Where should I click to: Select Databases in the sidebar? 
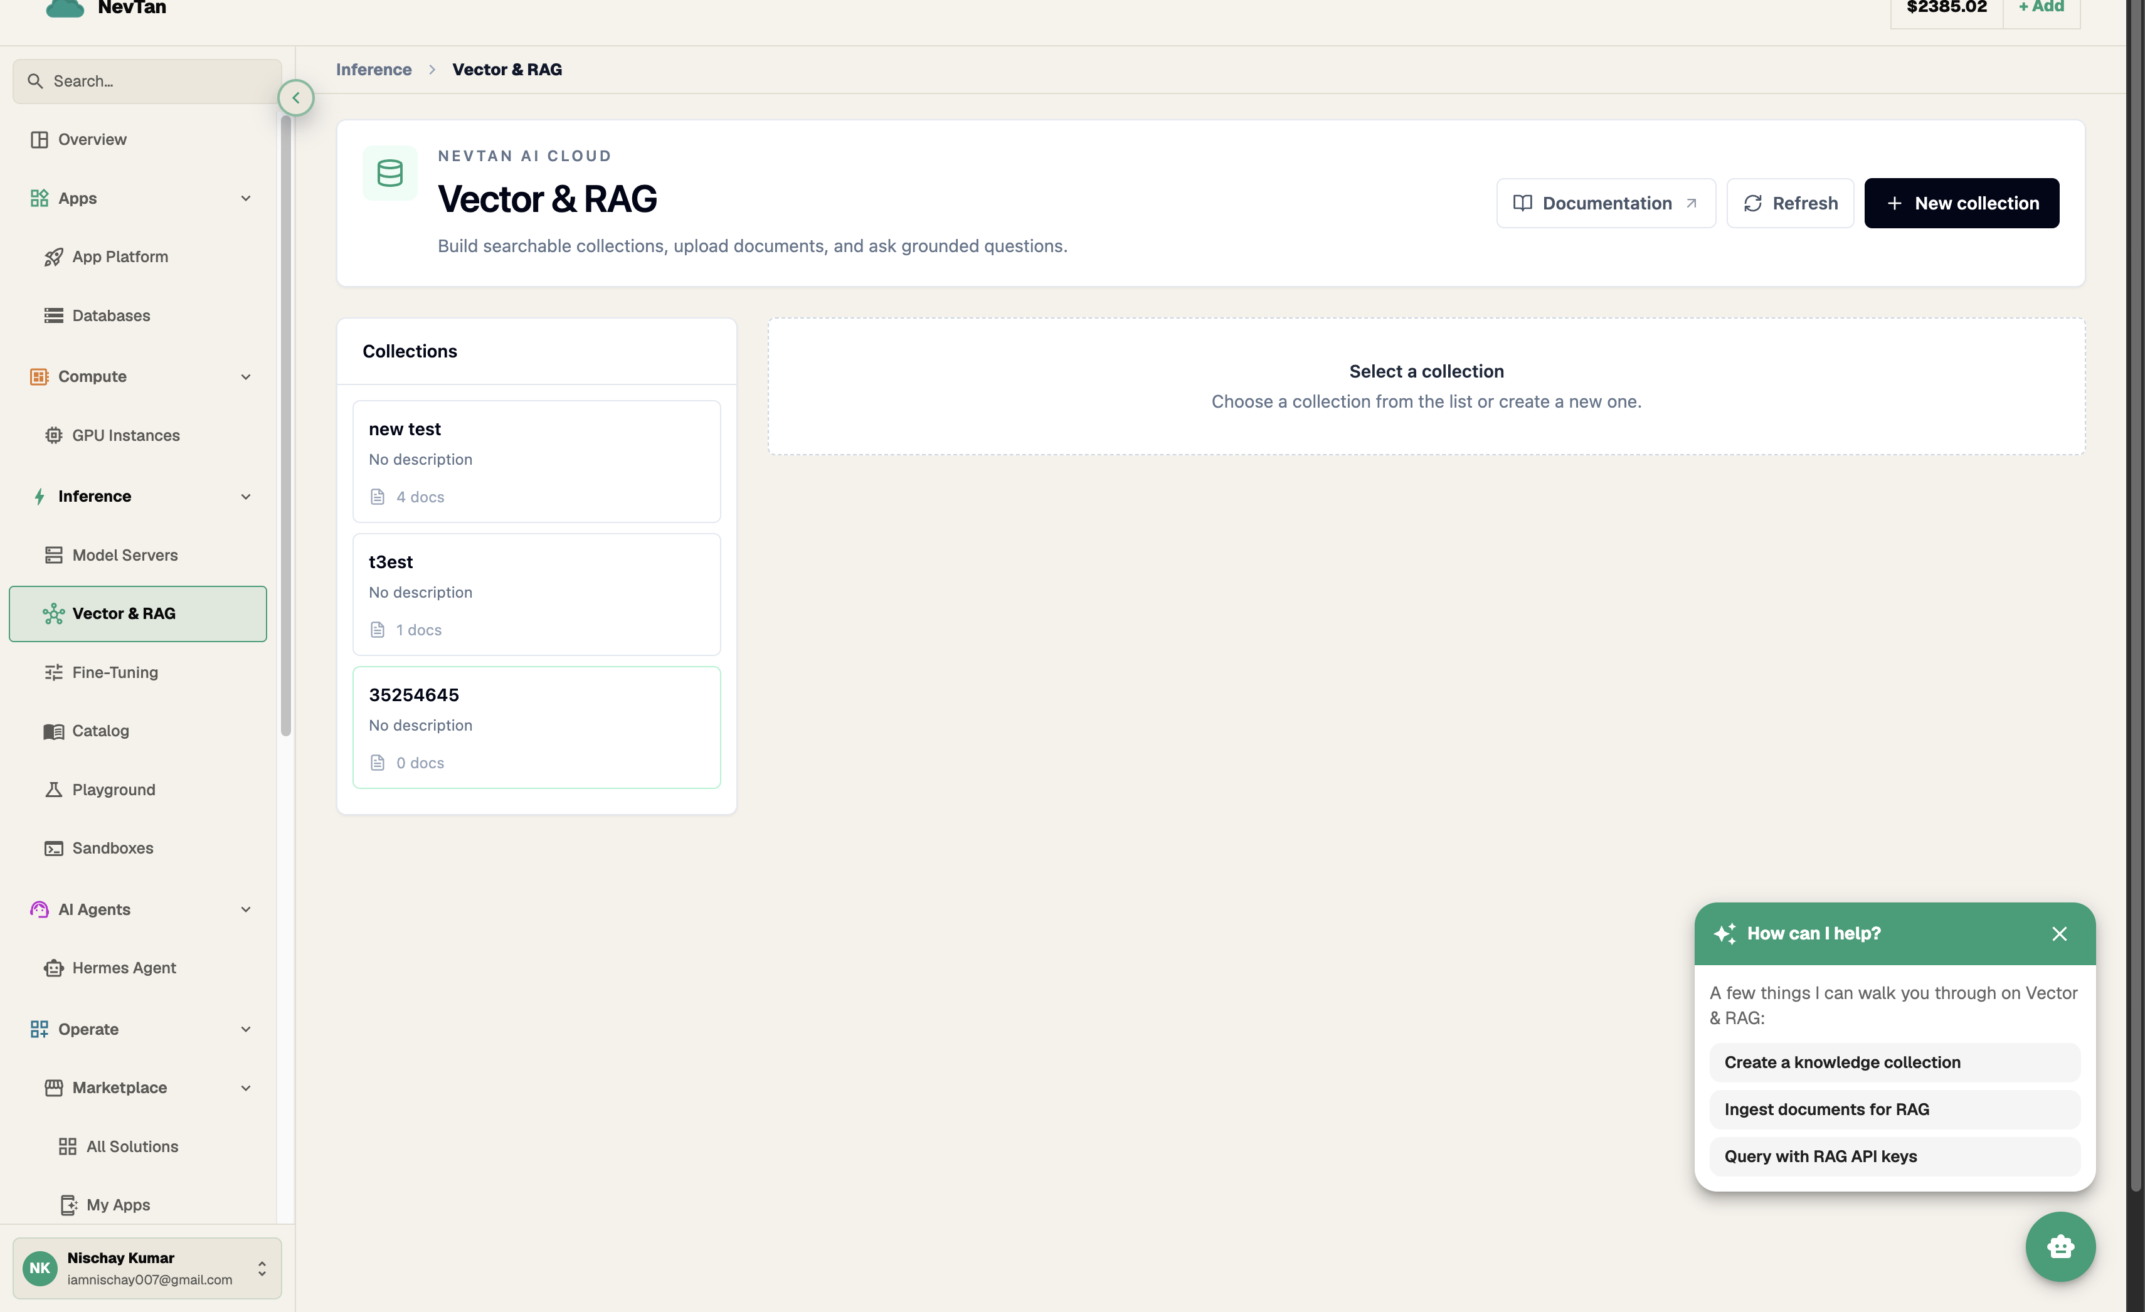tap(137, 315)
